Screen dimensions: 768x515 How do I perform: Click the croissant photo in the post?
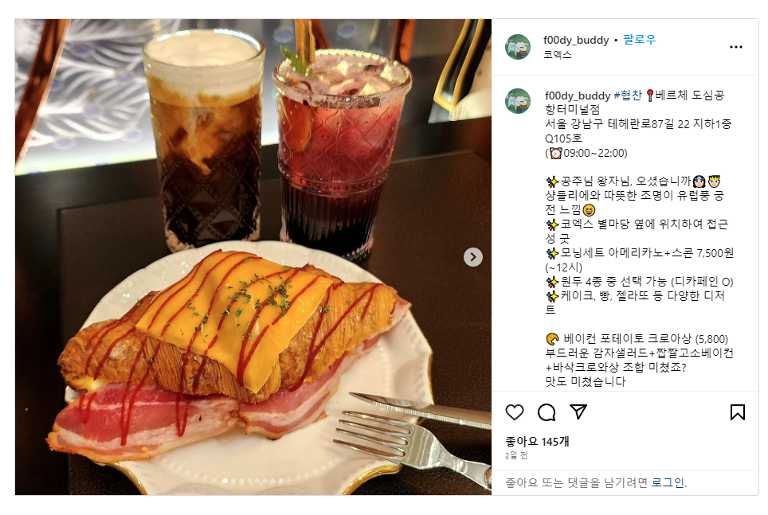click(x=253, y=257)
